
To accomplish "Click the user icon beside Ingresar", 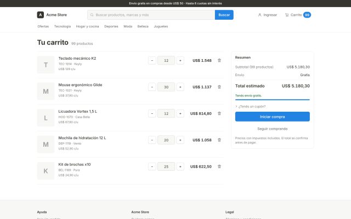I will click(259, 15).
